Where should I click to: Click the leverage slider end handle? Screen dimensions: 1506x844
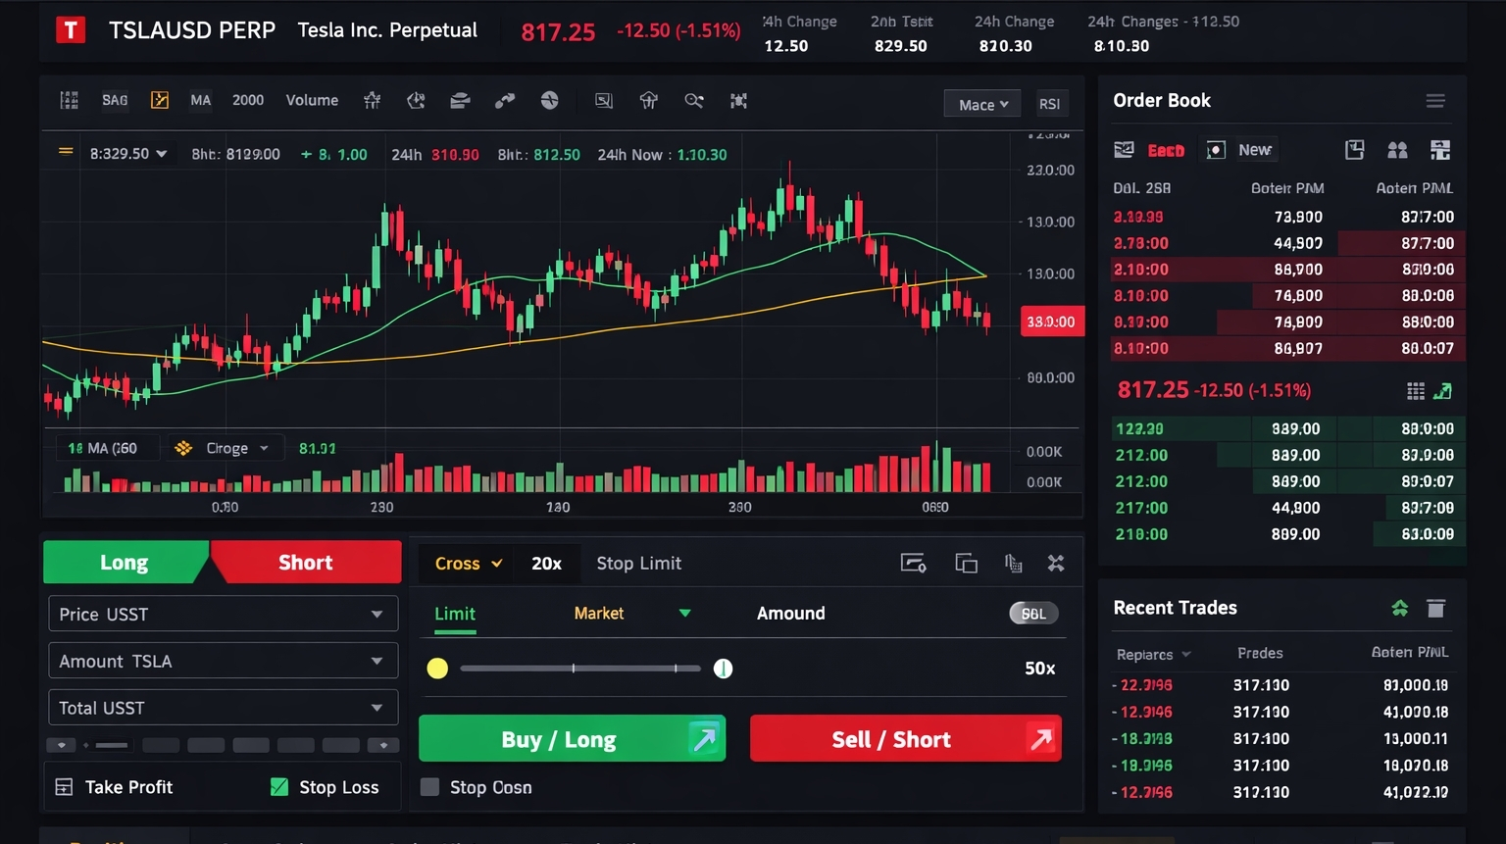(x=723, y=669)
